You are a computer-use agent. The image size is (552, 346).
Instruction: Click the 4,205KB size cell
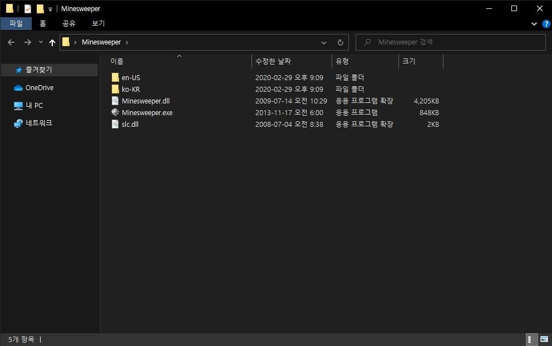(426, 101)
